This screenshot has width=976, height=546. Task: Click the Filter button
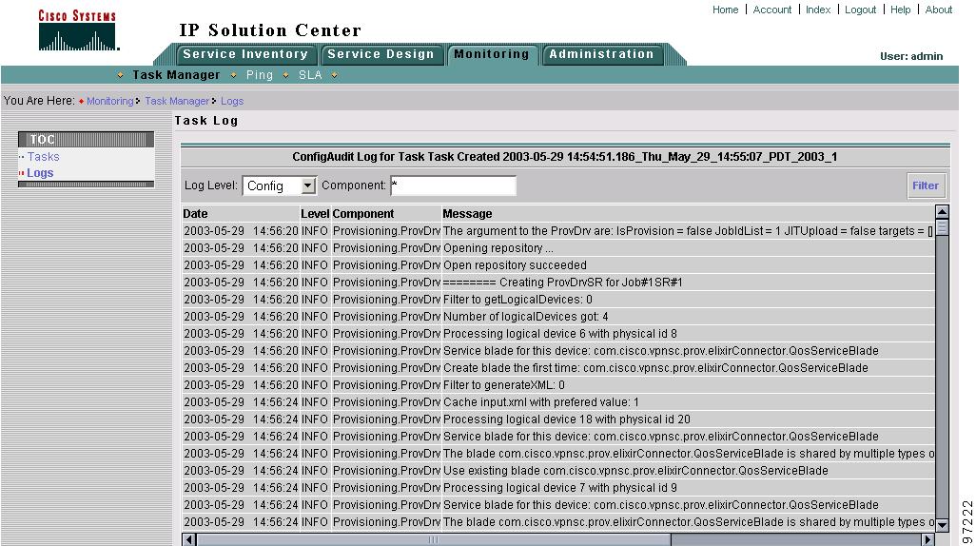925,185
